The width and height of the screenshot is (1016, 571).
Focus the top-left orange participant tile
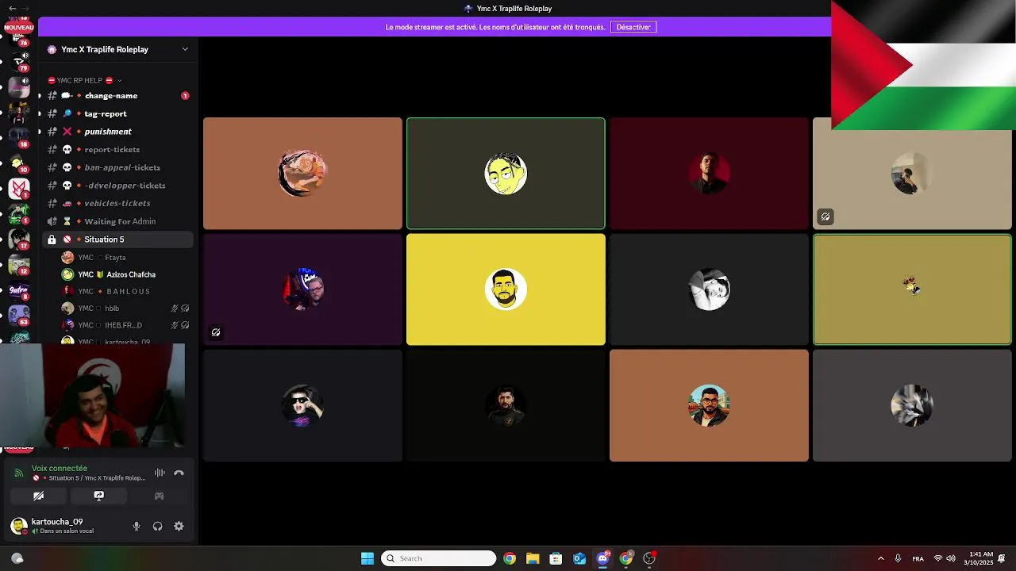tap(302, 173)
